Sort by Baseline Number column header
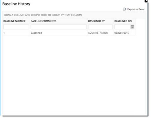 pyautogui.click(x=15, y=21)
